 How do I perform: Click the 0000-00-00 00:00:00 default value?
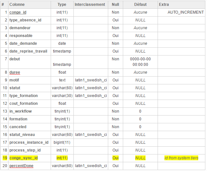(x=140, y=62)
